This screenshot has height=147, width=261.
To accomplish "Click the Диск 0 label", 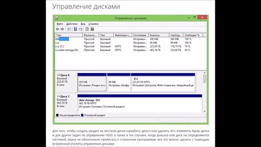I will point(65,75).
